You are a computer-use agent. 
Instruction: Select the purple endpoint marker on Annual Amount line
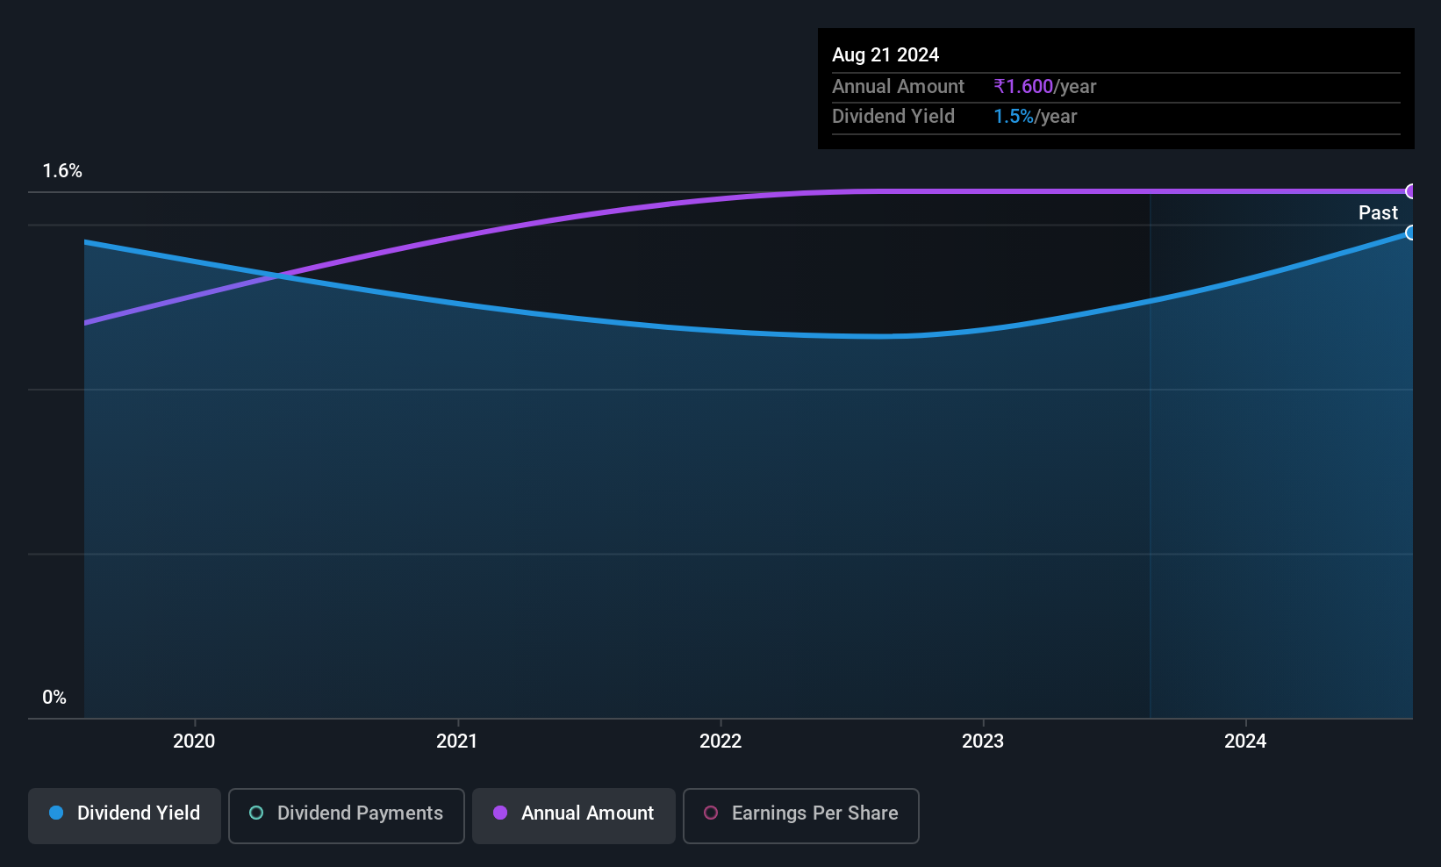(x=1411, y=191)
